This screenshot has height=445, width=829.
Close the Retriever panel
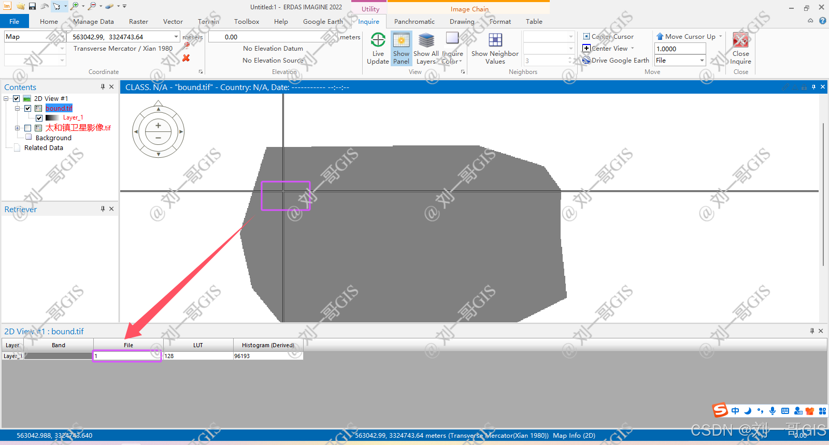coord(111,209)
